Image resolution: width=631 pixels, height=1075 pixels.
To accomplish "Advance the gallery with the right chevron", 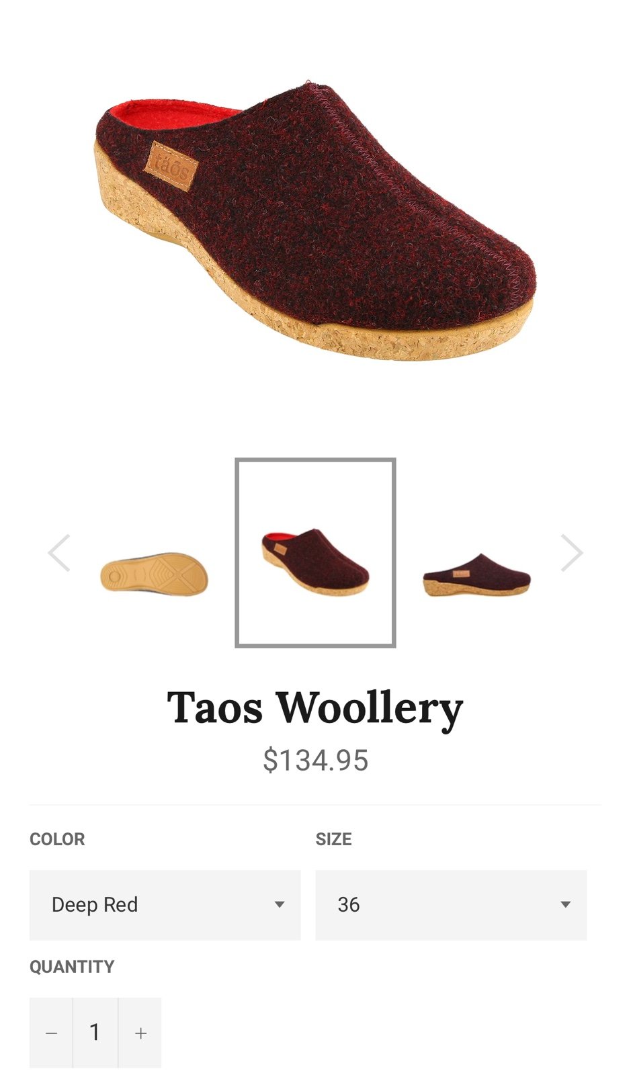I will point(571,553).
